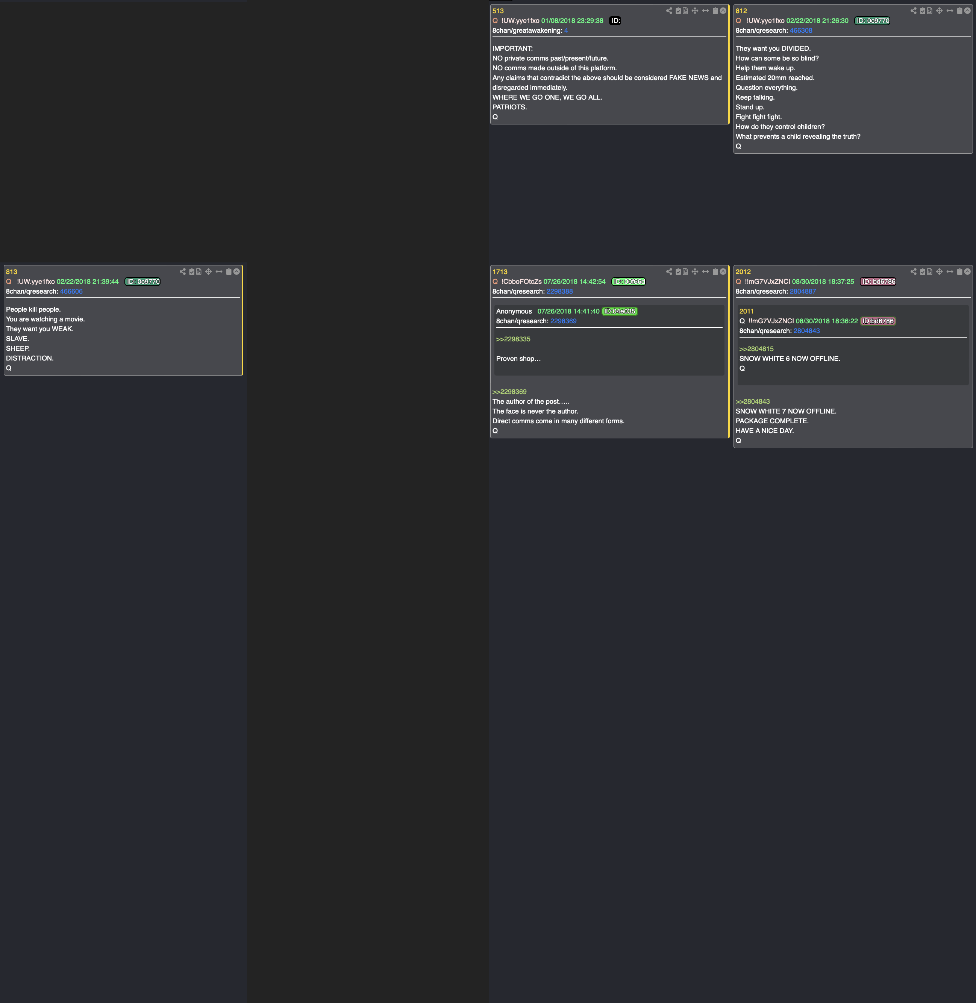
Task: Click nested post number 2011
Action: point(746,312)
